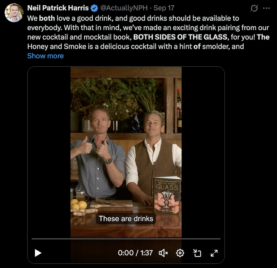The image size is (277, 268).
Task: Click the book cover shown in the video
Action: (x=167, y=195)
